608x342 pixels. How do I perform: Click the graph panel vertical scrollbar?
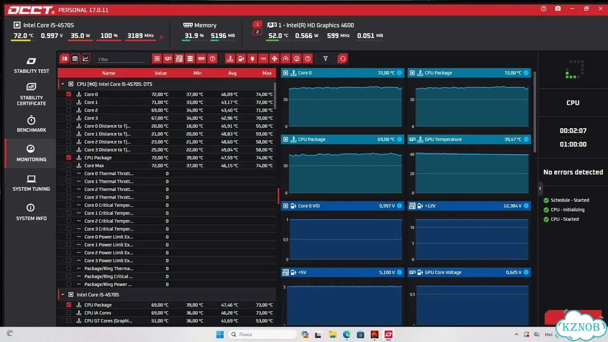535,112
